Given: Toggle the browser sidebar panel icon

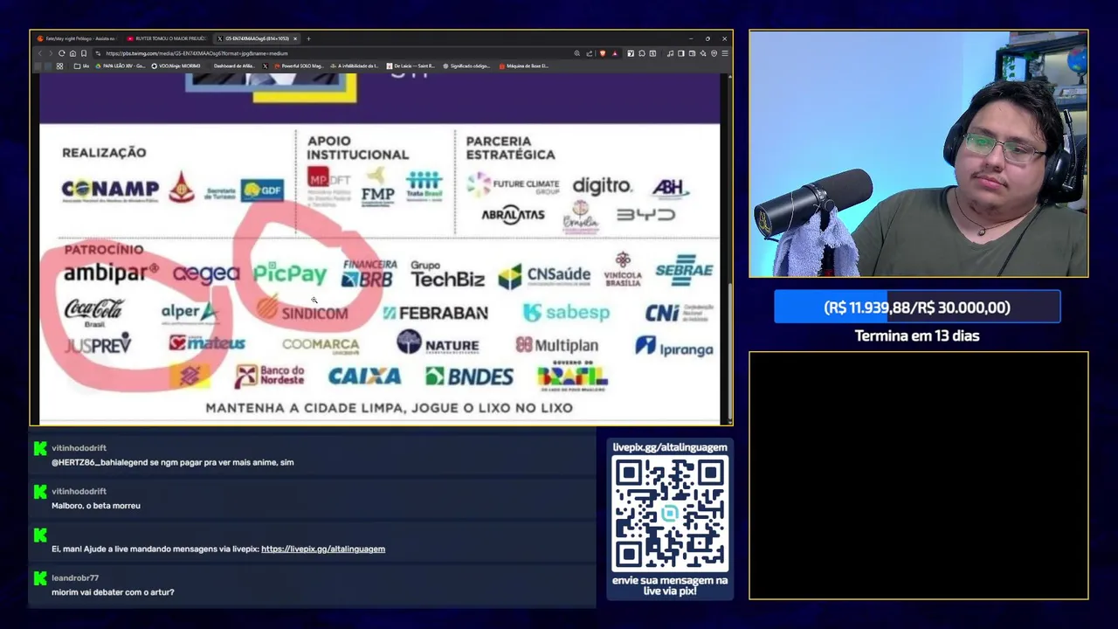Looking at the screenshot, I should (680, 53).
